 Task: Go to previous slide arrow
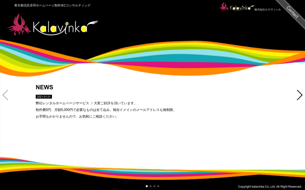pyautogui.click(x=5, y=95)
